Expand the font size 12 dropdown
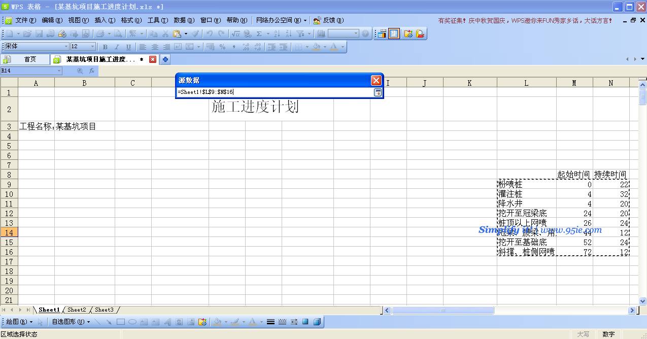 (x=92, y=47)
